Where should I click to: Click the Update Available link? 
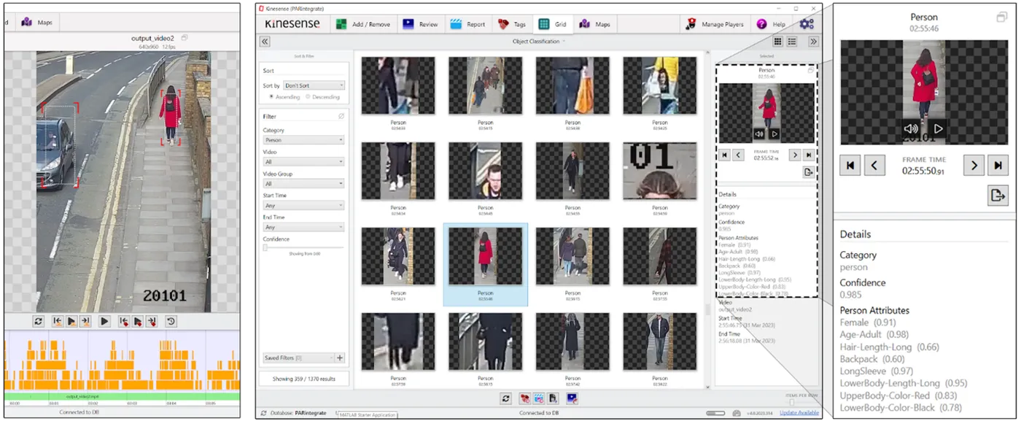[x=799, y=413]
